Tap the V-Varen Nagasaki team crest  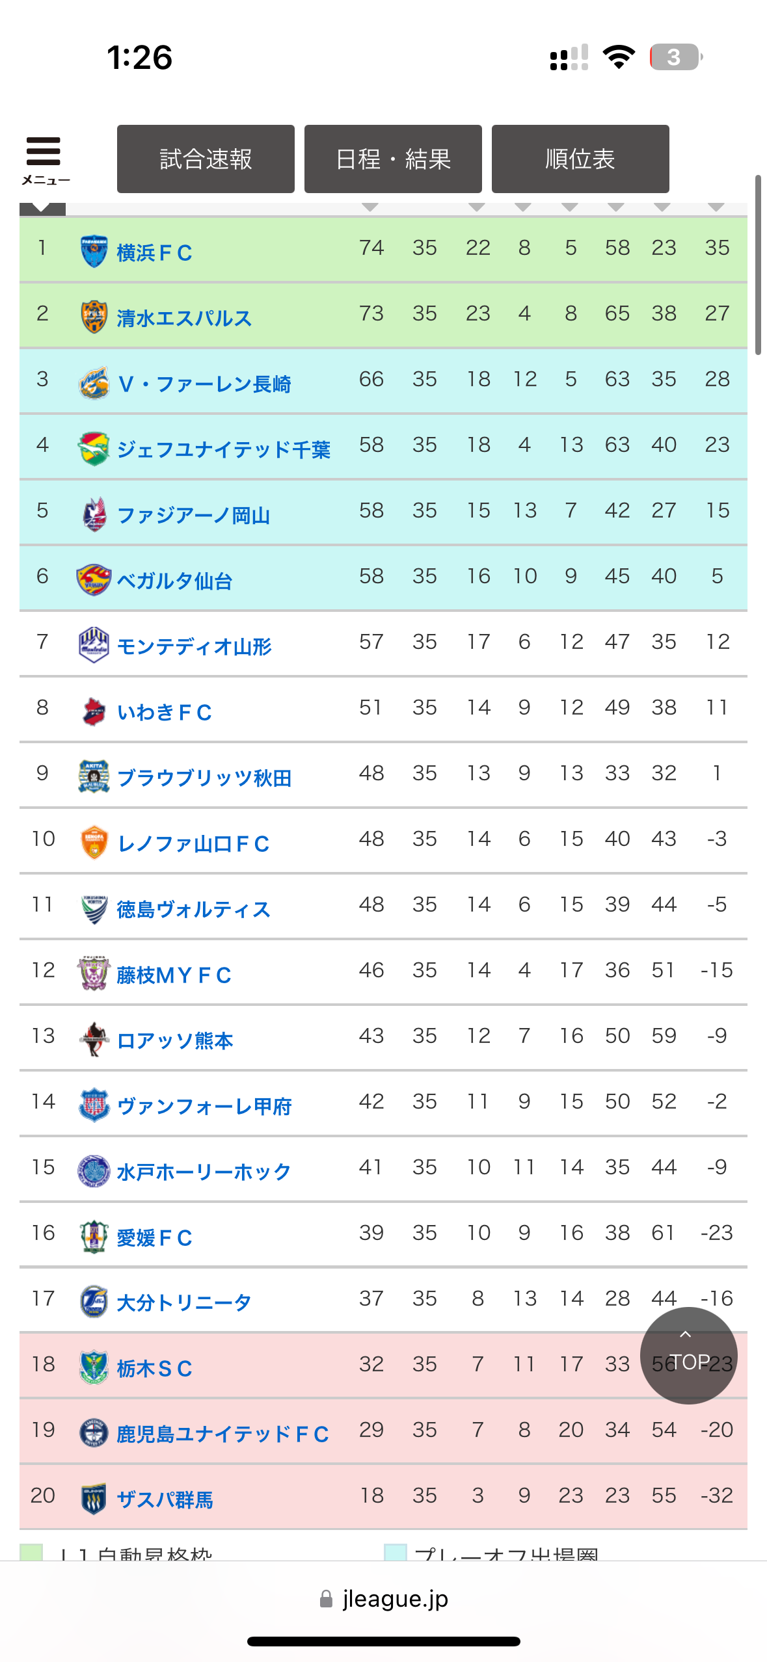tap(94, 383)
